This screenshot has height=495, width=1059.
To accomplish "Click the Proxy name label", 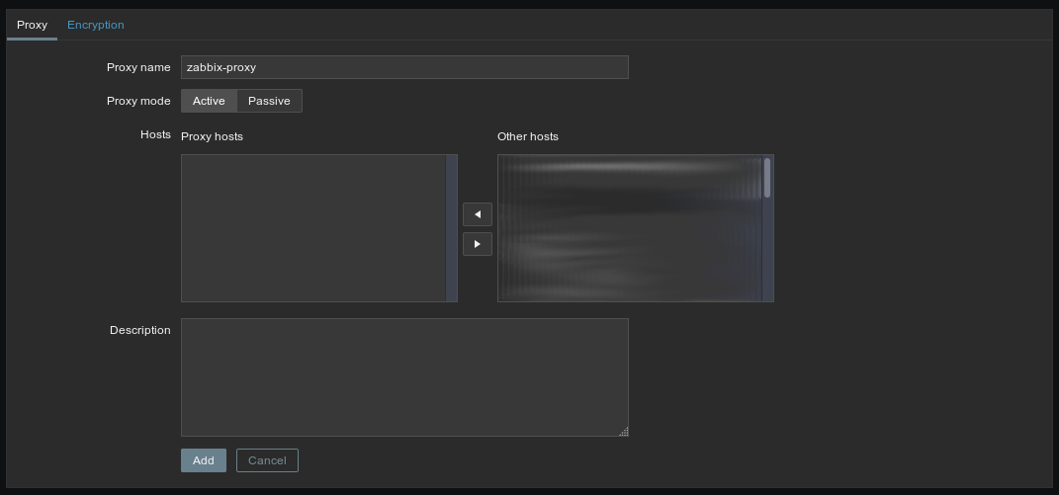I will coord(138,67).
